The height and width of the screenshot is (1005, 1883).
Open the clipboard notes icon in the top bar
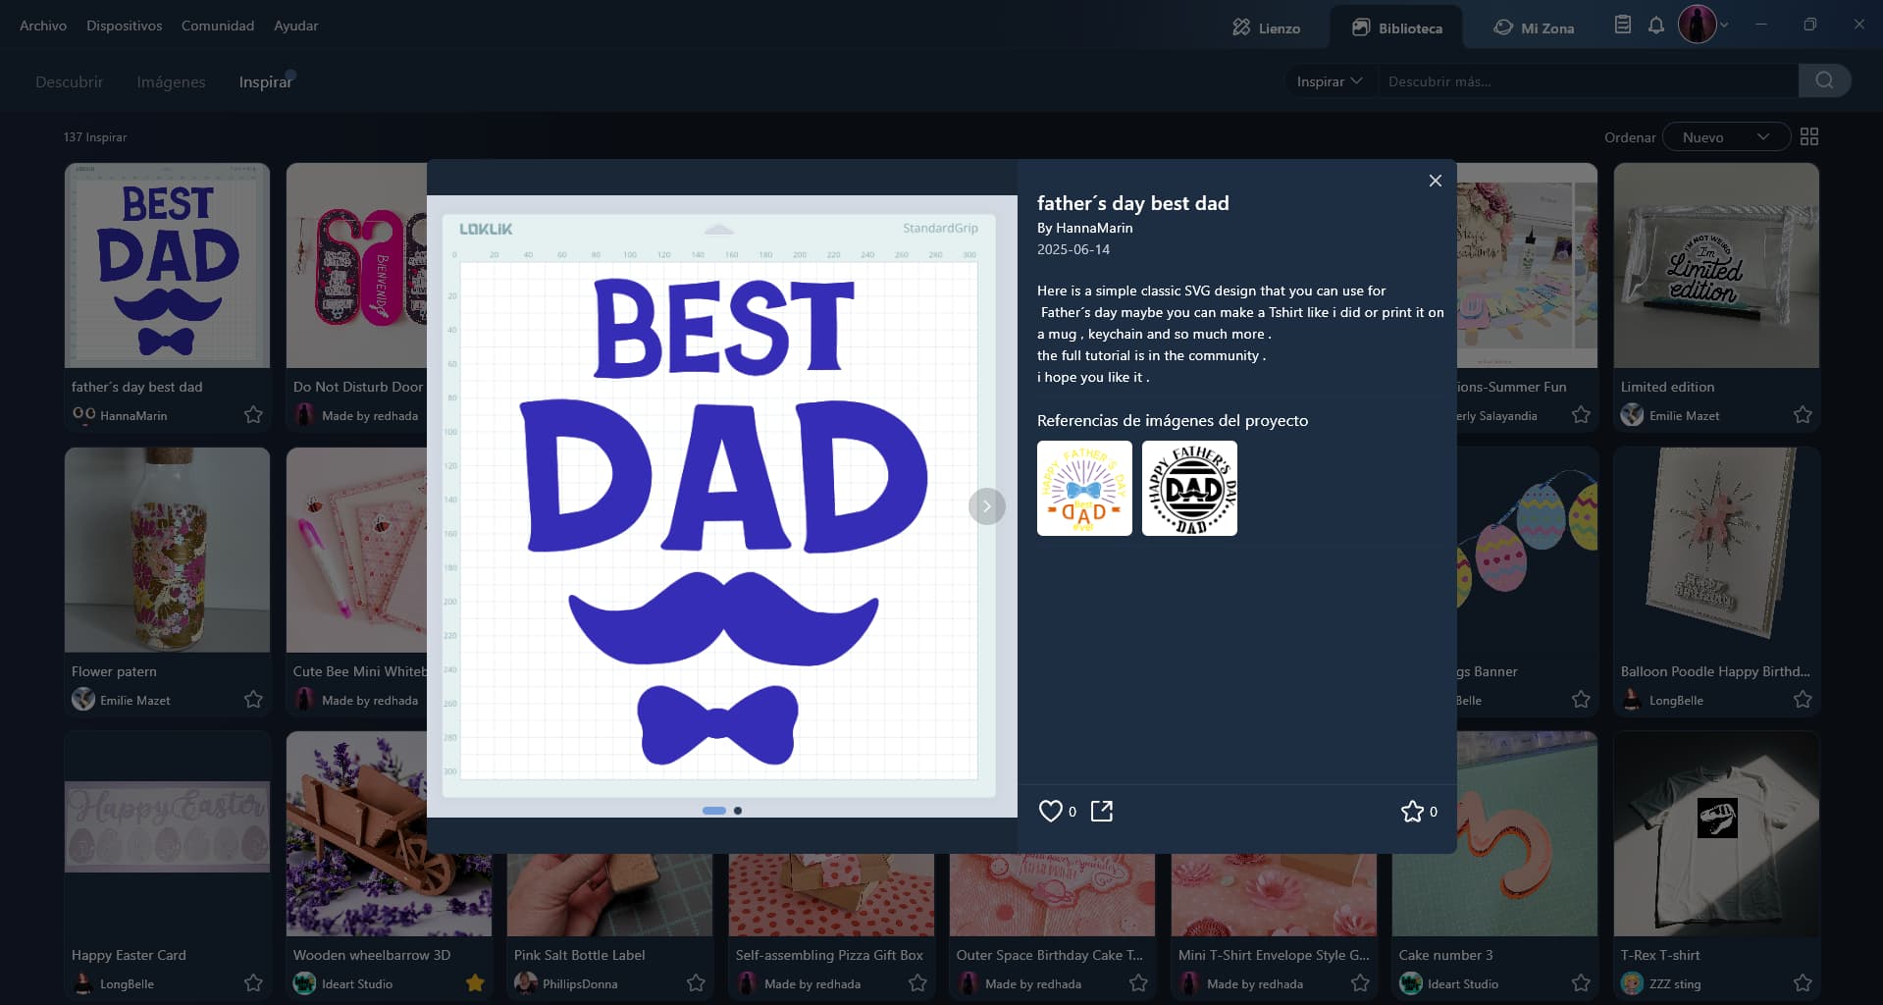coord(1623,25)
